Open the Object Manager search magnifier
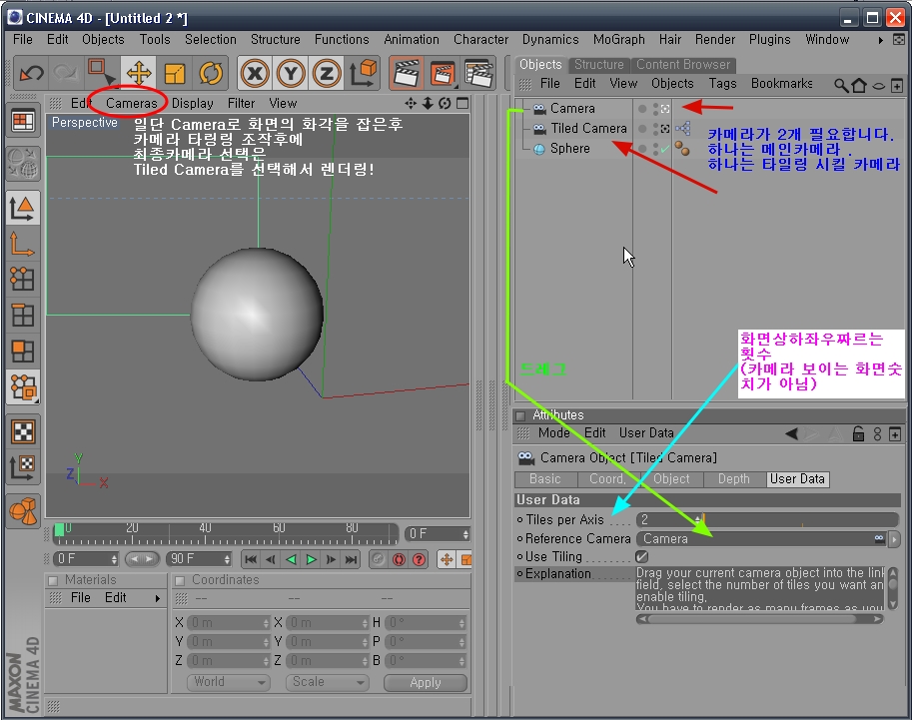This screenshot has width=912, height=720. point(840,86)
